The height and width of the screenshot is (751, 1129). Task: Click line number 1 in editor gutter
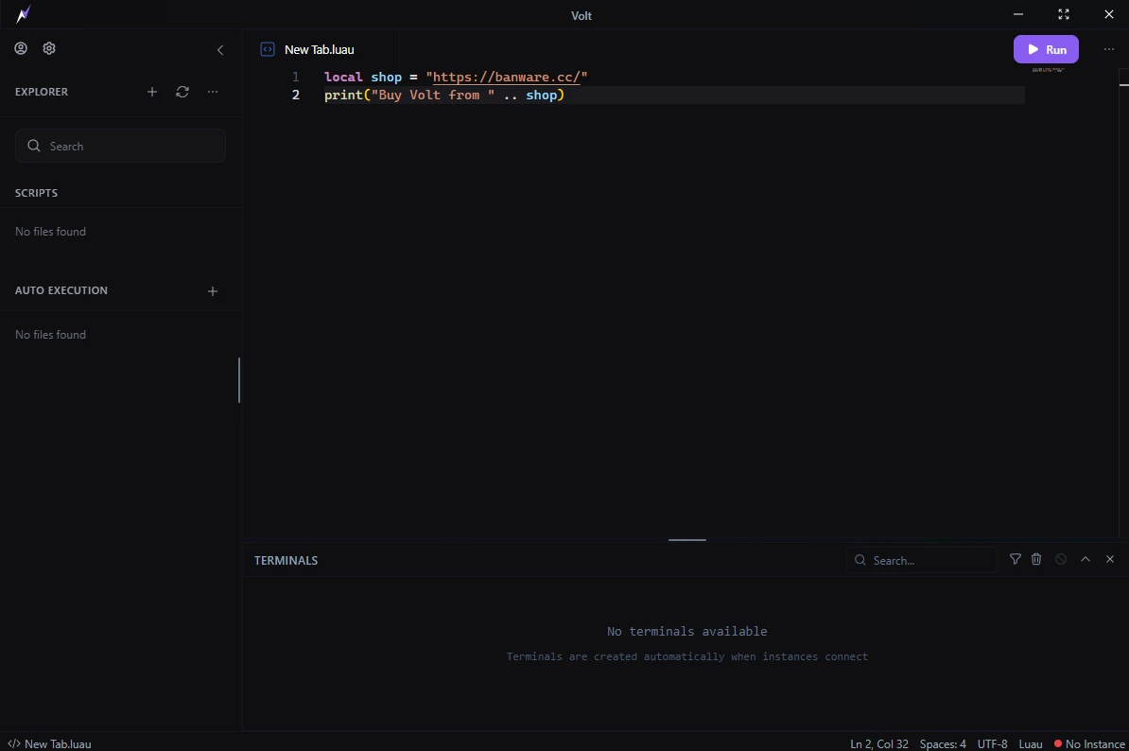[295, 77]
